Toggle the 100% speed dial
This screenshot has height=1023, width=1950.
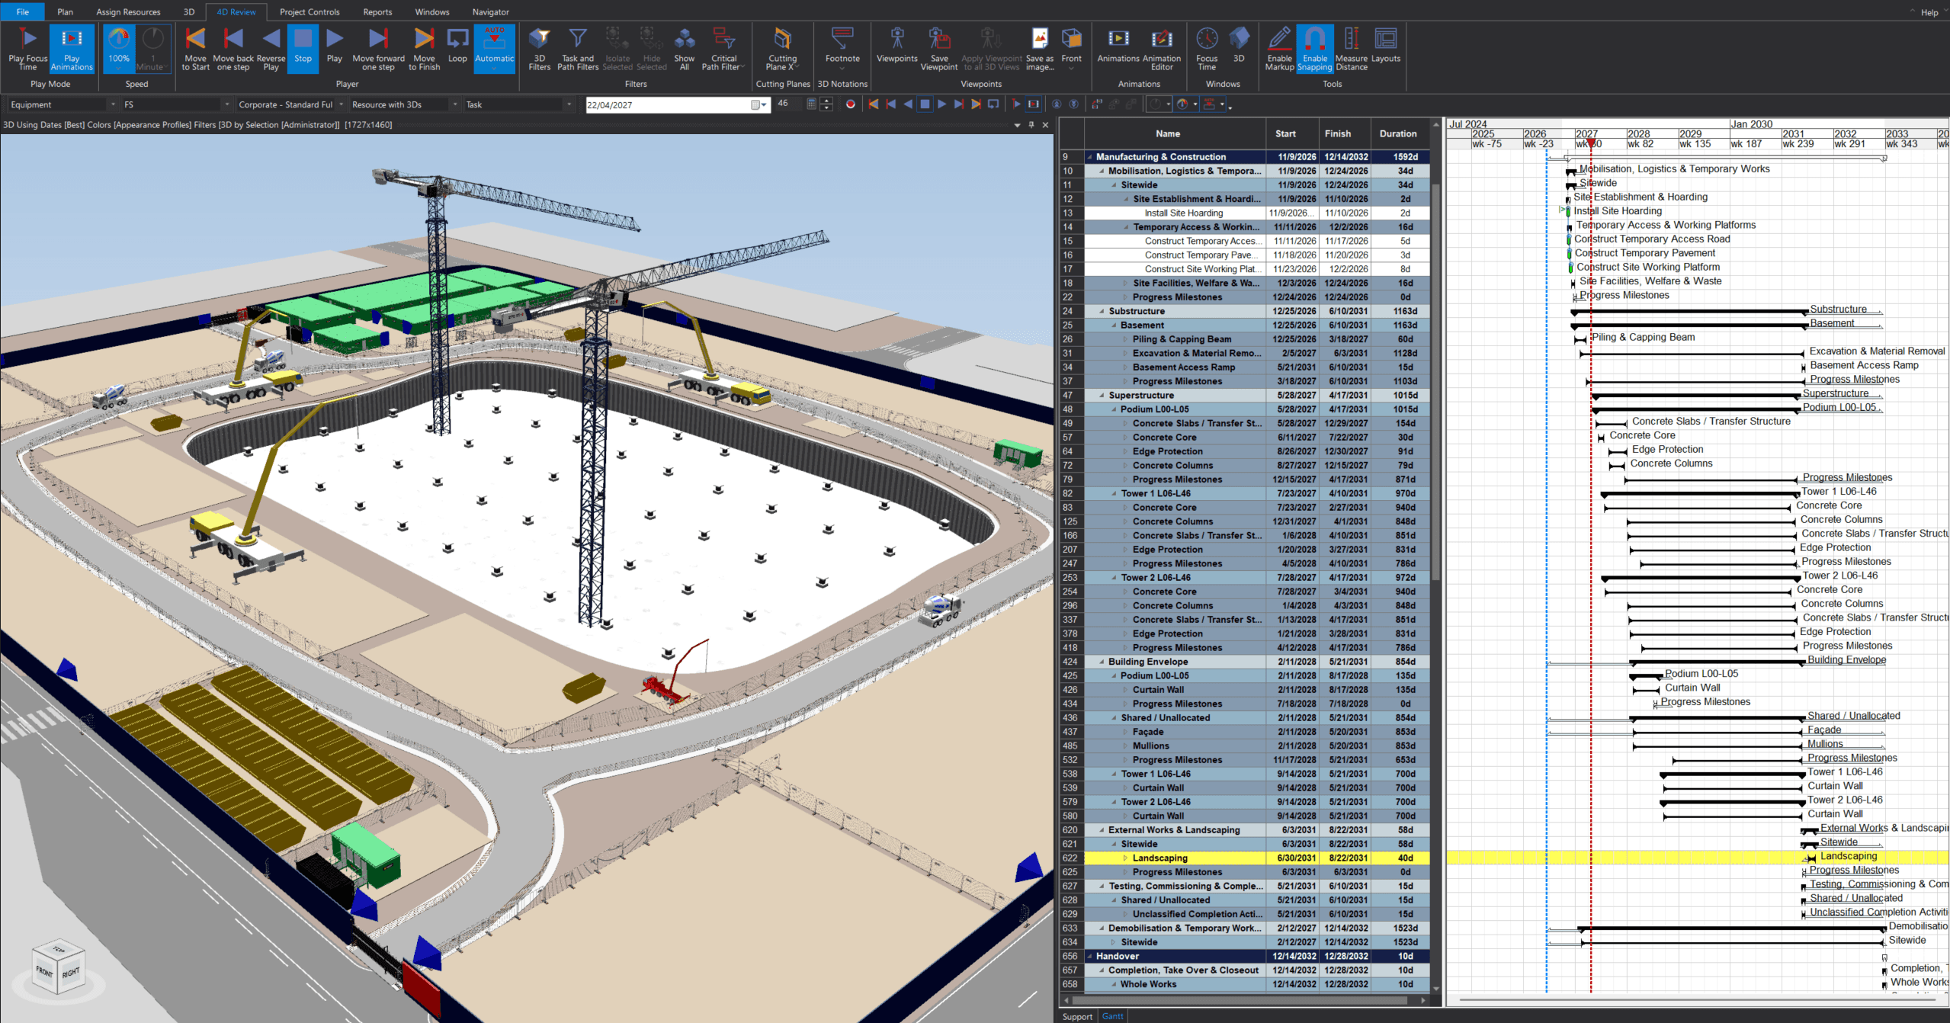click(x=118, y=49)
